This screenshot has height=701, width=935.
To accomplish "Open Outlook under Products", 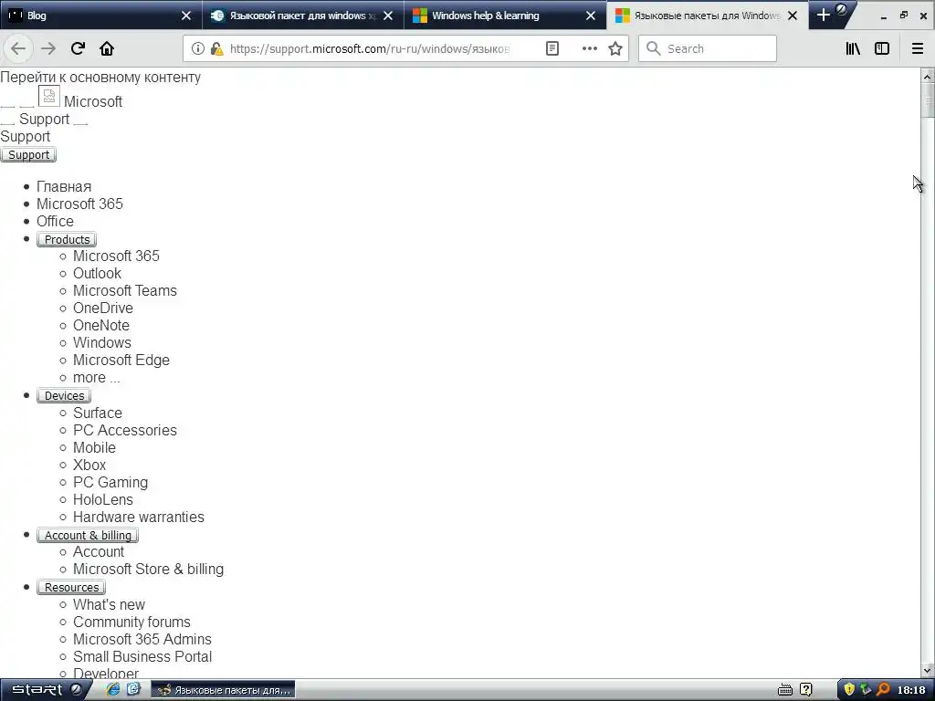I will [x=97, y=274].
